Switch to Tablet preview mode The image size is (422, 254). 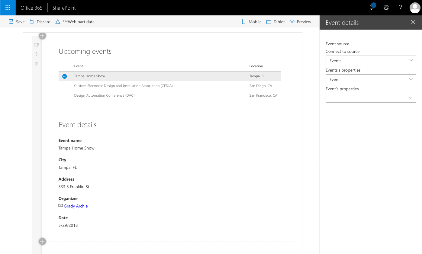tap(275, 22)
